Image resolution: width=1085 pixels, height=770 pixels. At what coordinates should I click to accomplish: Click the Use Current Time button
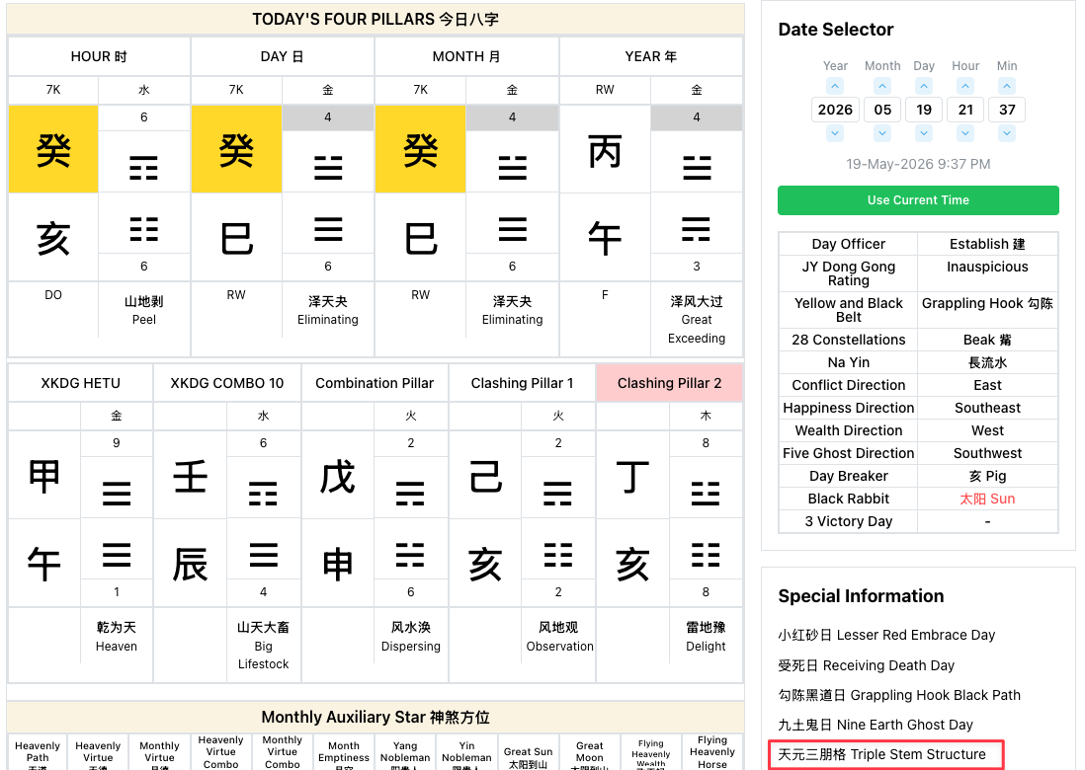point(918,199)
